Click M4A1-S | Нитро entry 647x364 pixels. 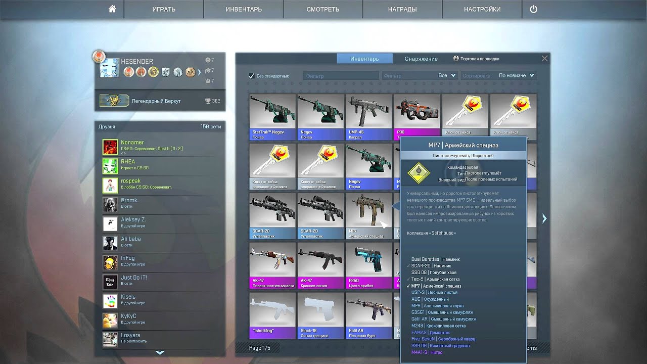(x=427, y=352)
